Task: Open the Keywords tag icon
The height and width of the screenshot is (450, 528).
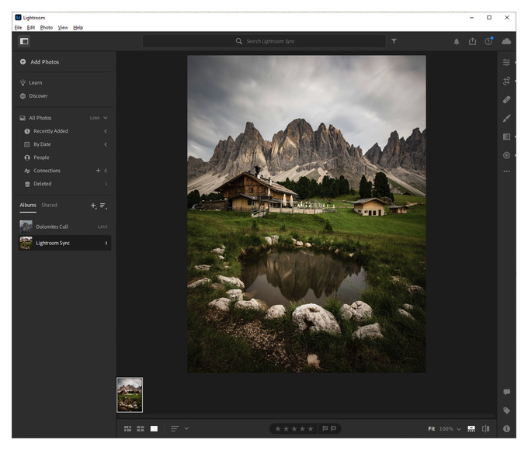Action: click(x=506, y=410)
